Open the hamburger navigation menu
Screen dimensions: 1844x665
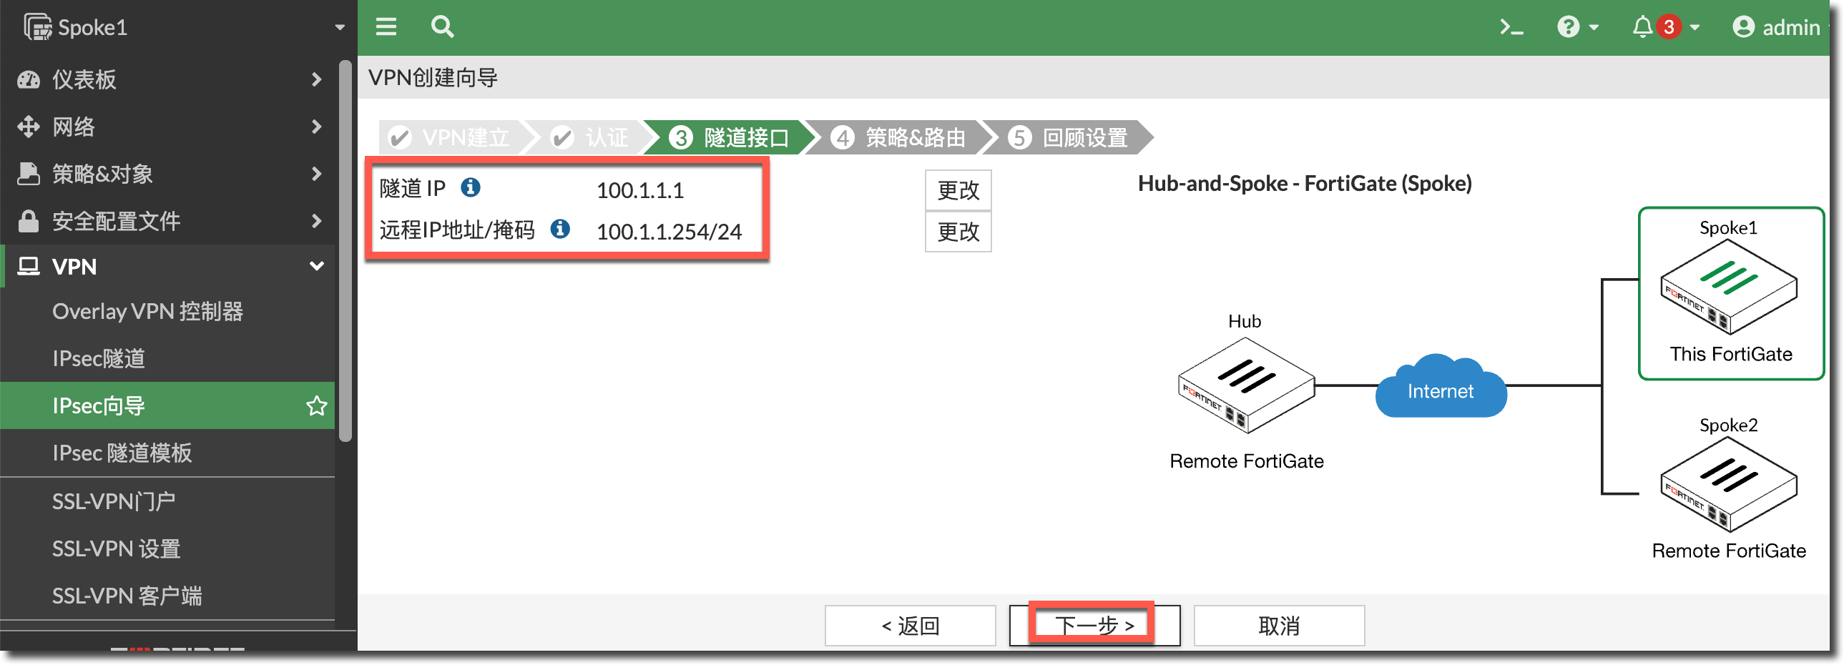tap(386, 26)
